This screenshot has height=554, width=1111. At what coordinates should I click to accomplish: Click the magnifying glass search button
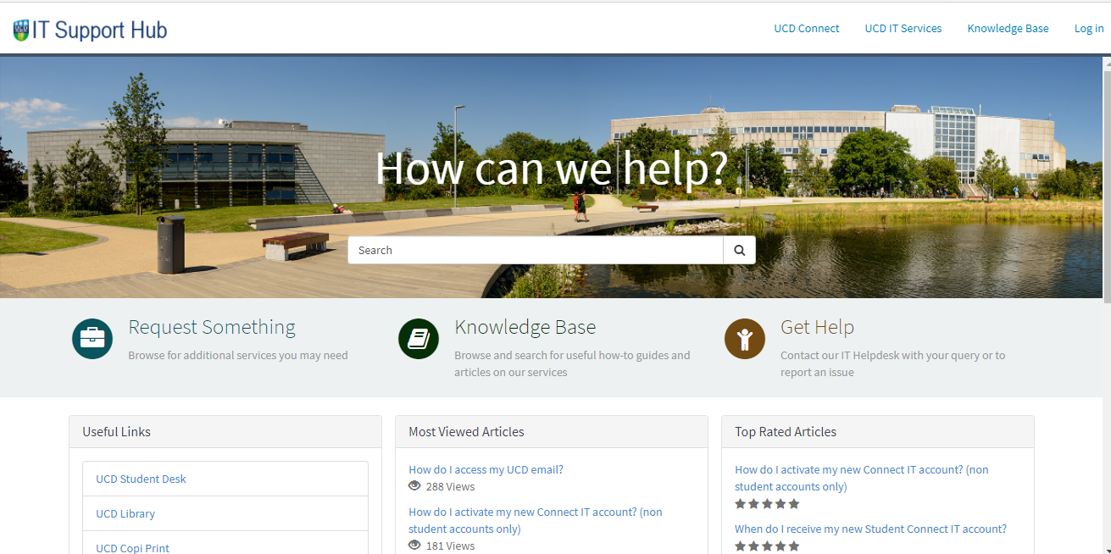coord(739,250)
